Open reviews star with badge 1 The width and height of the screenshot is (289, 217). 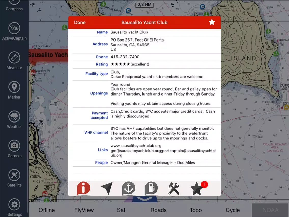click(199, 188)
